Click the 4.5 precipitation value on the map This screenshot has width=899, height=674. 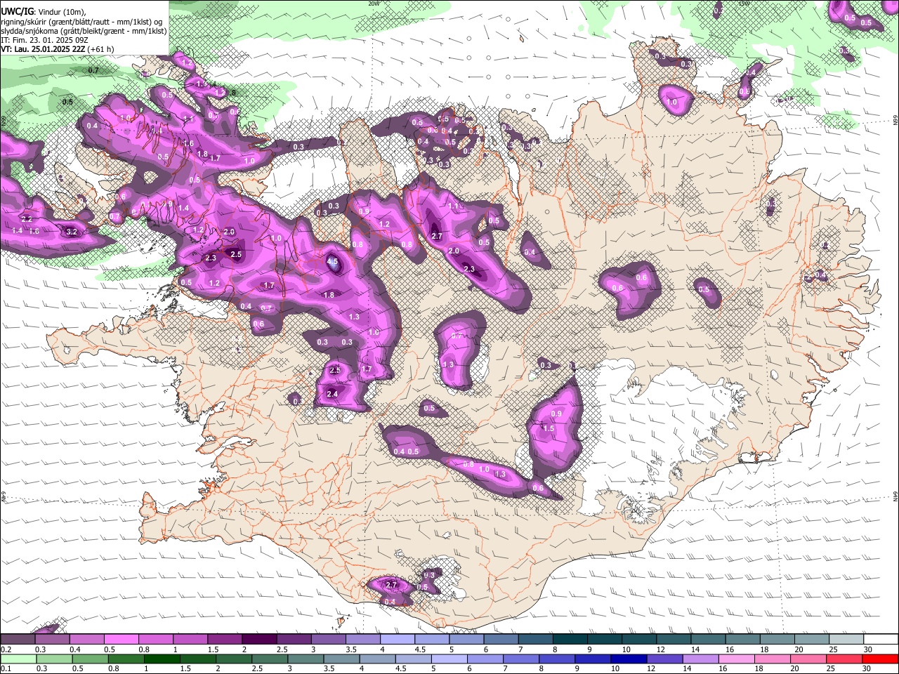pos(333,261)
